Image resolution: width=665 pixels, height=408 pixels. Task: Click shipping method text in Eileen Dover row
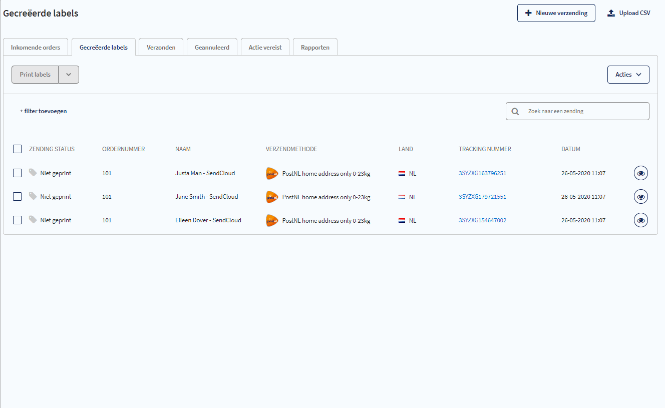coord(326,221)
